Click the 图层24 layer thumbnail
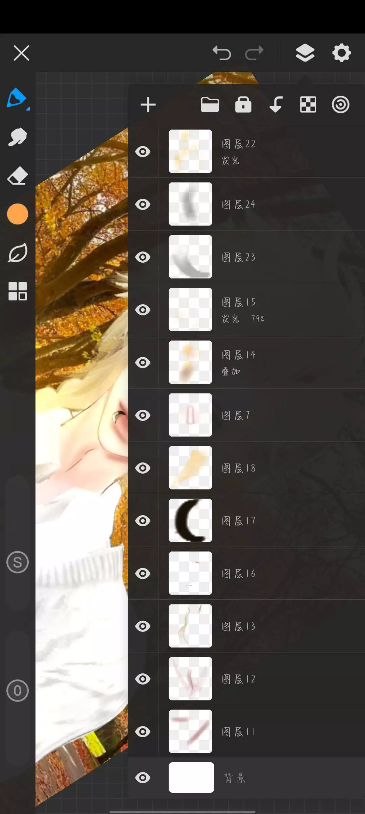Screen dimensions: 365x814 190,204
